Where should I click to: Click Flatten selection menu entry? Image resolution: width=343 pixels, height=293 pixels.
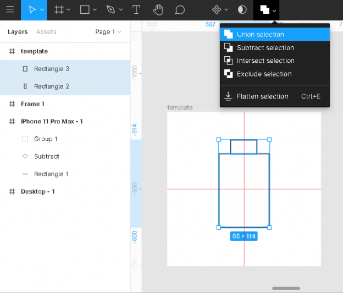pos(262,96)
